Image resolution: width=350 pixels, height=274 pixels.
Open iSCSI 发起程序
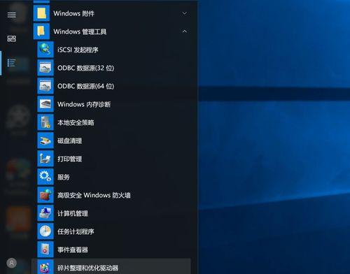[x=78, y=50]
